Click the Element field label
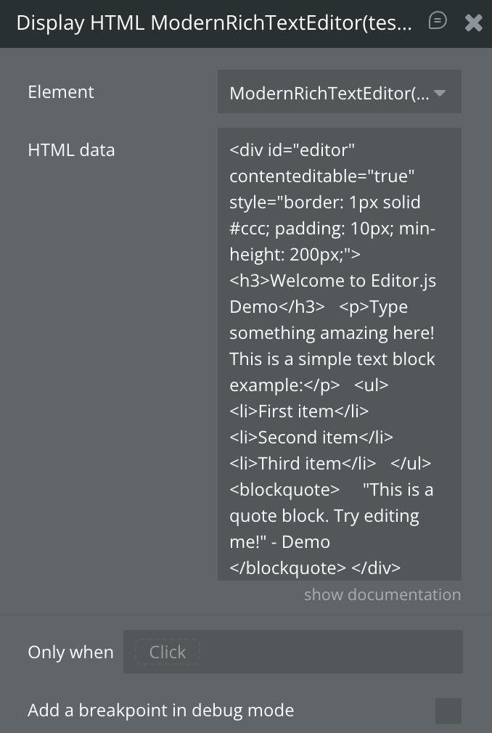This screenshot has width=492, height=733. coord(61,92)
